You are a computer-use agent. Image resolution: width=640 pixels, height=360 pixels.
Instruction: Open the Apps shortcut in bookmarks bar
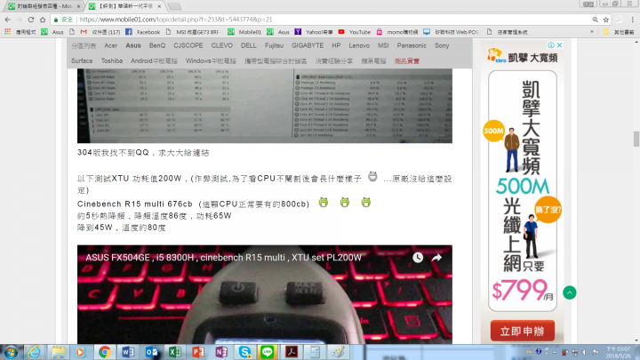(20, 32)
